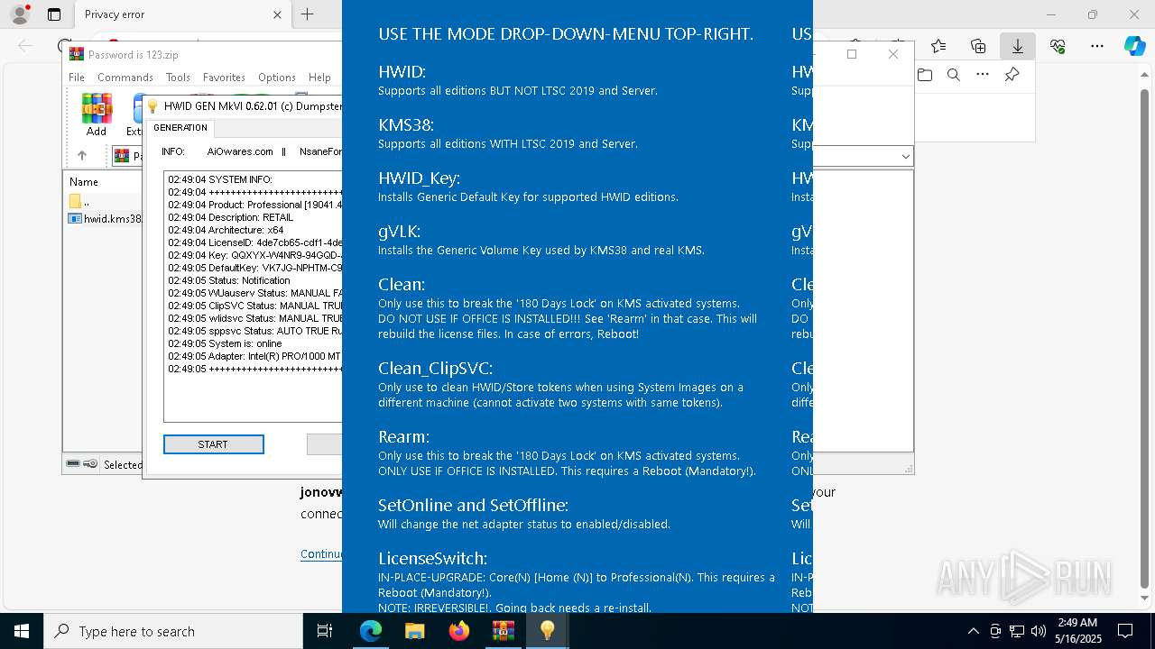Click the START button in HWID GEN
Screen dimensions: 1155x649
point(214,444)
